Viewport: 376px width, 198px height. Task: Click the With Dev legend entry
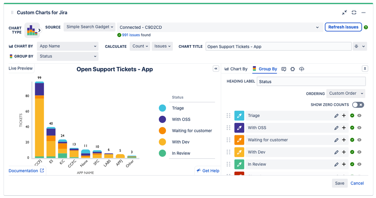(x=174, y=142)
